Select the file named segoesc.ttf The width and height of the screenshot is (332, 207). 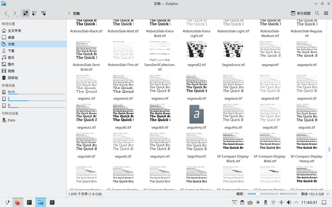(x=86, y=98)
